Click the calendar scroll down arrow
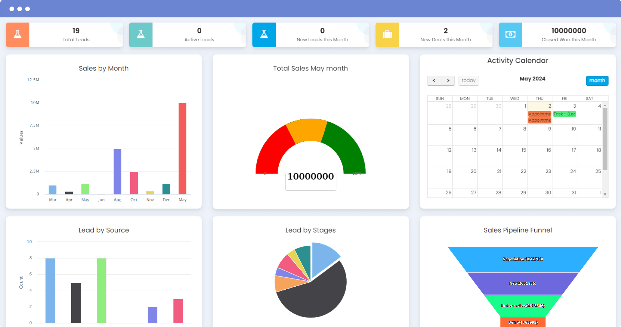The height and width of the screenshot is (327, 621). 605,194
